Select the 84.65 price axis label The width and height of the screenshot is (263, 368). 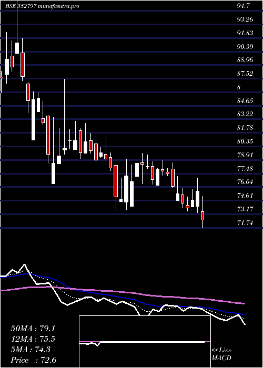pos(246,101)
